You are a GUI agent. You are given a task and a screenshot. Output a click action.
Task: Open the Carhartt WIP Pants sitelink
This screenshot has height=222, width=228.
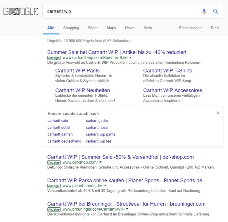click(78, 71)
